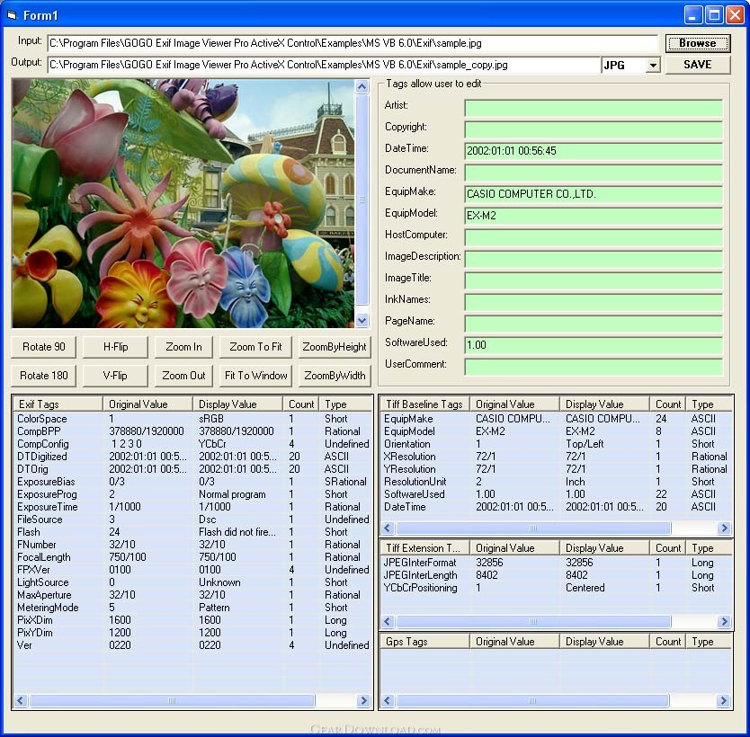Image resolution: width=750 pixels, height=737 pixels.
Task: Select the ResolutionUnit row
Action: (x=557, y=482)
